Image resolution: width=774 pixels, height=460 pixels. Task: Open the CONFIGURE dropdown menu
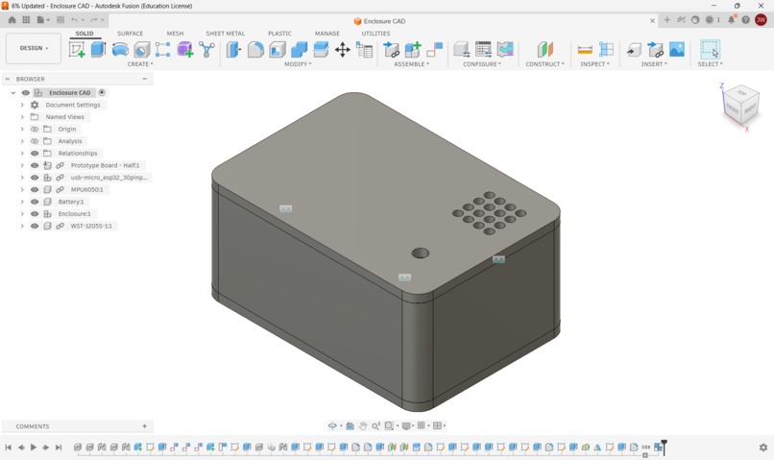pyautogui.click(x=482, y=64)
